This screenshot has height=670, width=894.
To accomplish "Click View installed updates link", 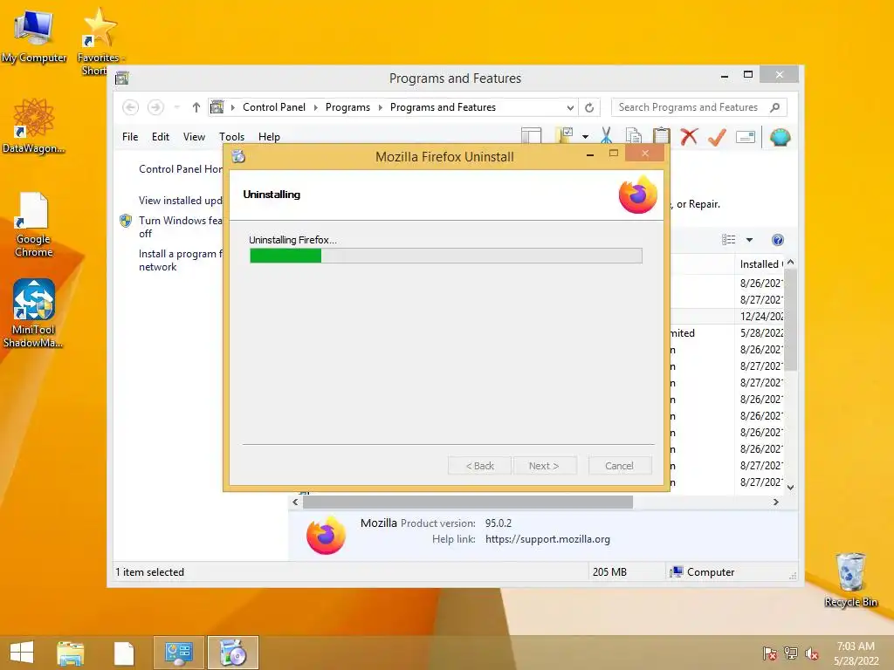I will coord(180,201).
